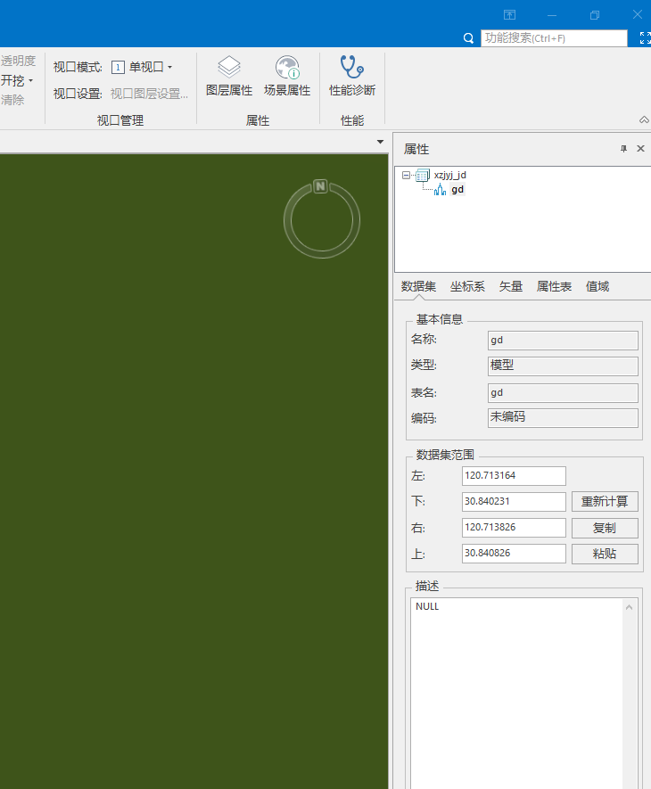The image size is (651, 789).
Task: Click the 基本信息 group heading
Action: pos(439,319)
